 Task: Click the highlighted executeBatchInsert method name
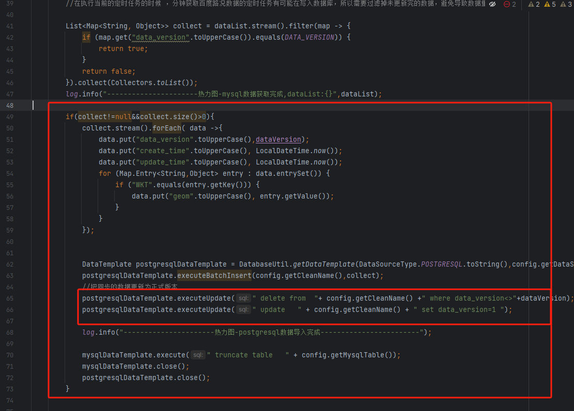point(214,275)
